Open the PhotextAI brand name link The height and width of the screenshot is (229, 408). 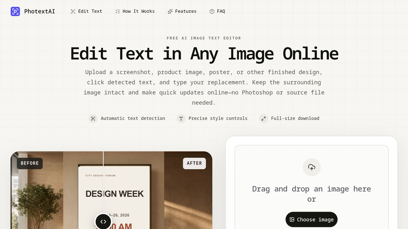coord(39,11)
